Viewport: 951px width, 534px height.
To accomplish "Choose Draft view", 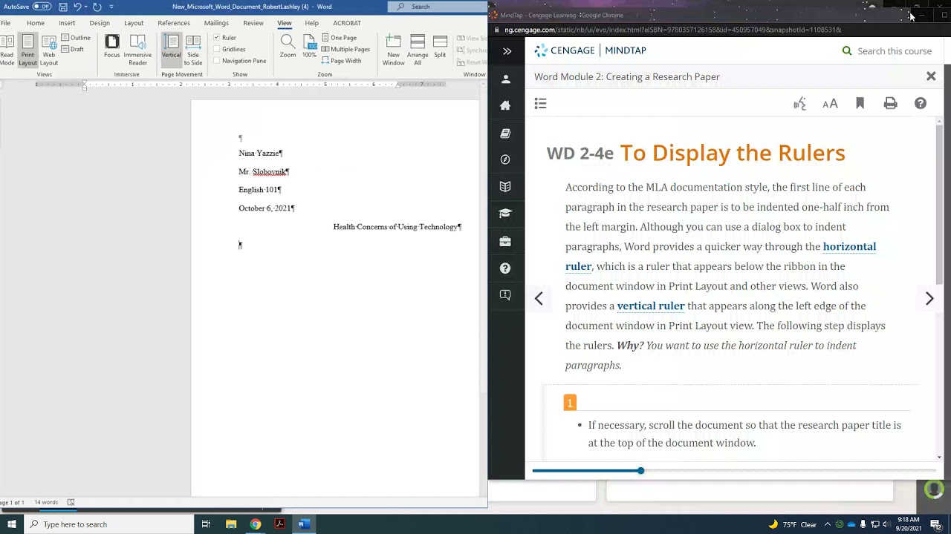I will [73, 49].
